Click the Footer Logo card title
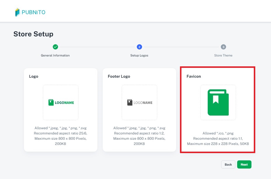Screen dimensions: 271x179 pos(119,76)
